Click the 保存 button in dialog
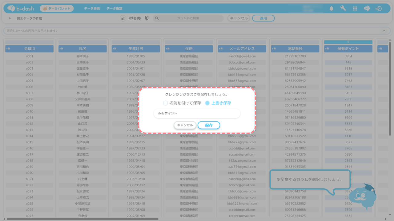 coord(209,125)
